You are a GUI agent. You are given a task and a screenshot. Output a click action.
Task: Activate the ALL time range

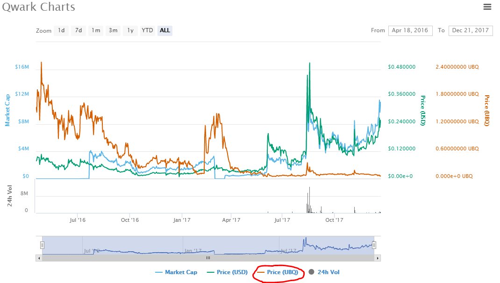pos(164,30)
